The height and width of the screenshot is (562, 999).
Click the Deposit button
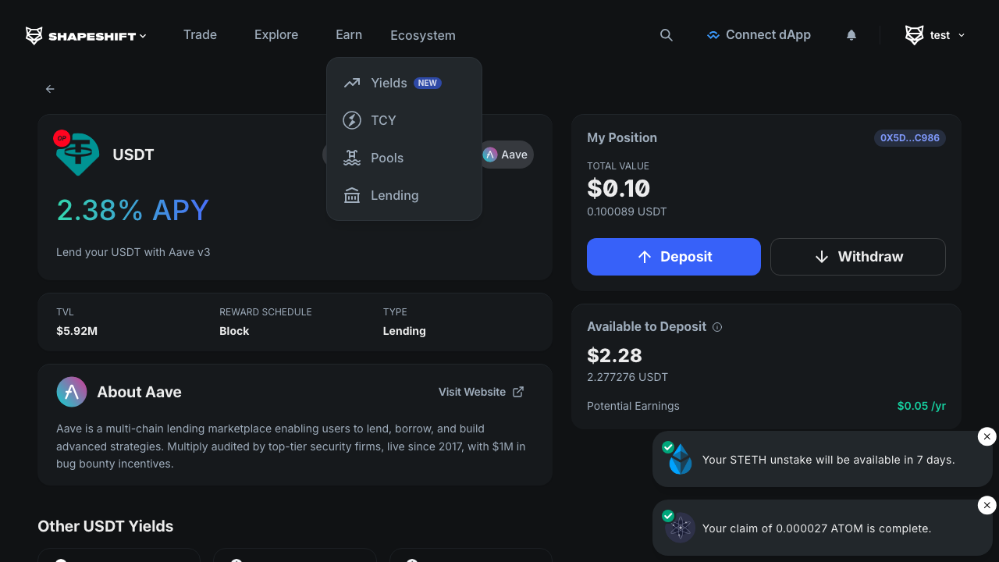(674, 256)
